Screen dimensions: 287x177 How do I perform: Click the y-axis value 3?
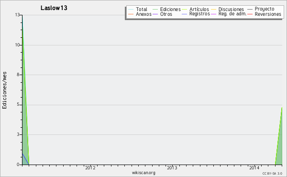coord(18,134)
